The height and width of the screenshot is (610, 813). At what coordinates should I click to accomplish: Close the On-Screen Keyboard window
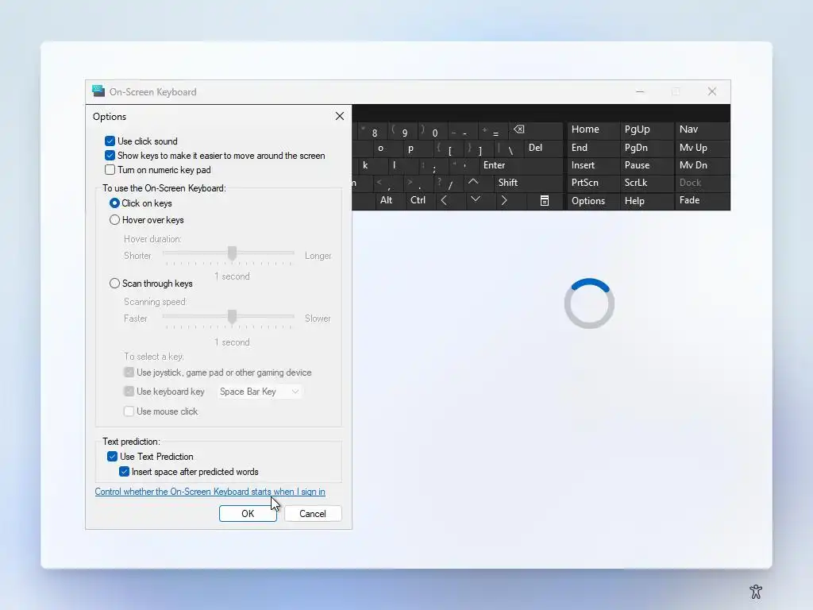pos(712,92)
